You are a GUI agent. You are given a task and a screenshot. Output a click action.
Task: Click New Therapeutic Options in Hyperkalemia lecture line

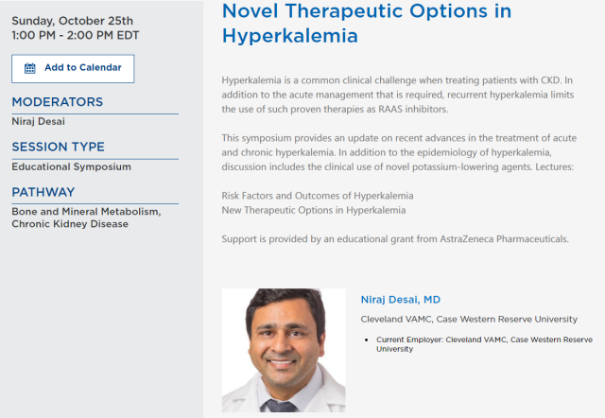pyautogui.click(x=314, y=210)
